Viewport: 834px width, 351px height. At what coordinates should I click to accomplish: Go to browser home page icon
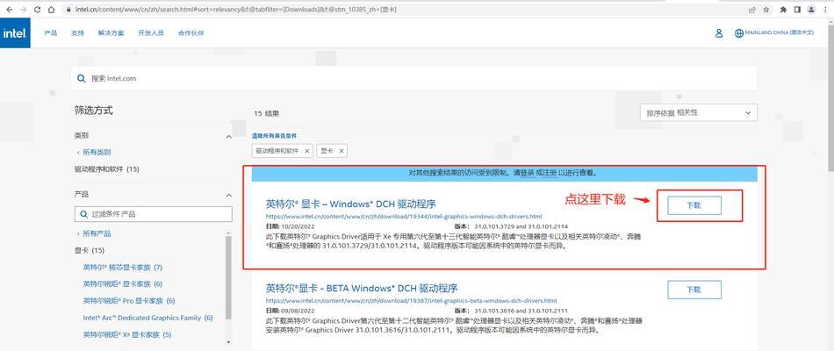(x=51, y=10)
